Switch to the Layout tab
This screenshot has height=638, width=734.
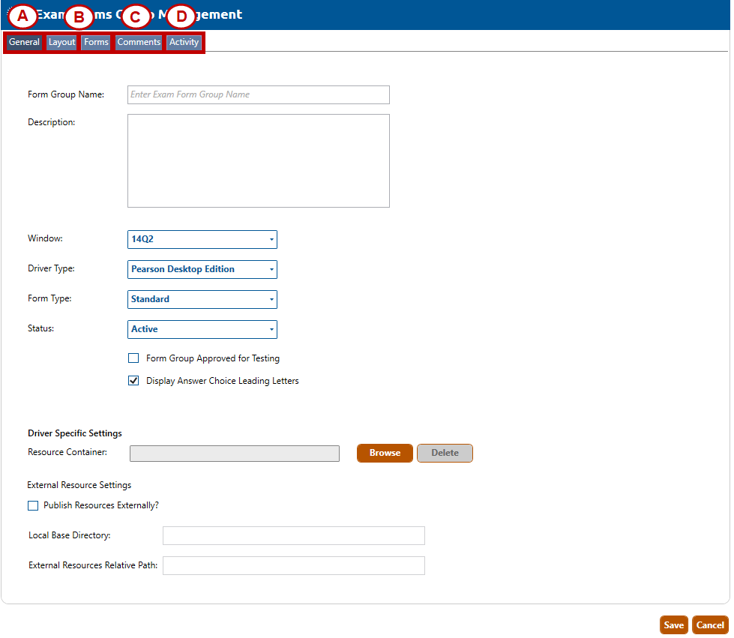[x=61, y=43]
